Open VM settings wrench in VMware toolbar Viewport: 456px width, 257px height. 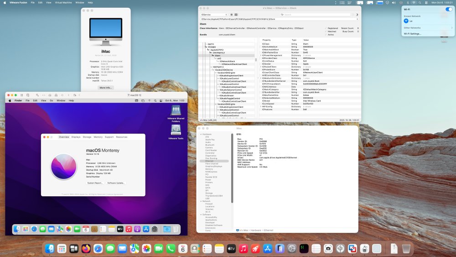37,95
